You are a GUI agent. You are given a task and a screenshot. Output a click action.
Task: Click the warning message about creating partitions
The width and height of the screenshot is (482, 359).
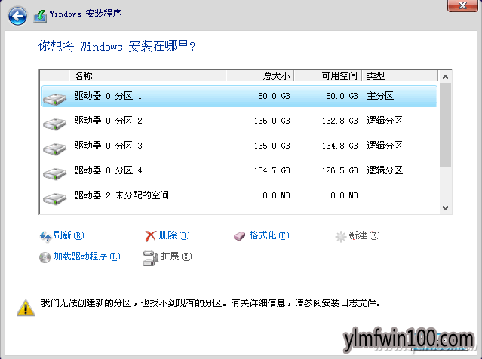point(211,303)
